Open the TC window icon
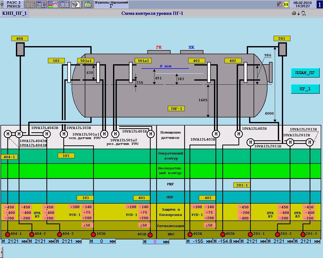323x258 pixels. (x=88, y=4)
